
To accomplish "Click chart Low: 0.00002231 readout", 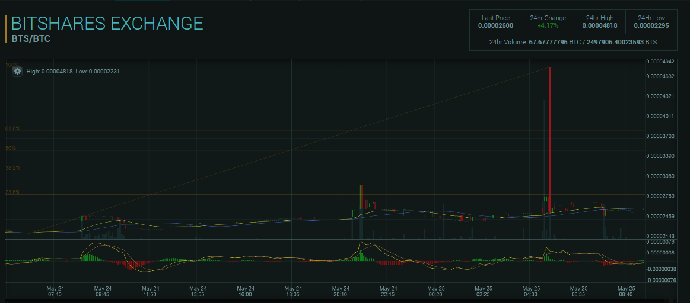I will click(x=98, y=71).
